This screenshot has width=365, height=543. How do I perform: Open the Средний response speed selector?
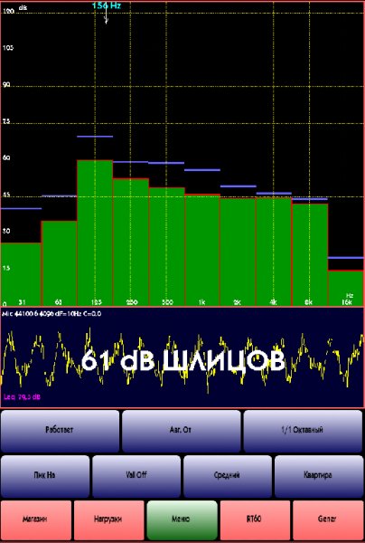(x=228, y=476)
